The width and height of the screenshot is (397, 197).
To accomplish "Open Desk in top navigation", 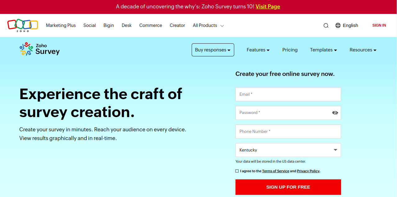I will pos(127,25).
